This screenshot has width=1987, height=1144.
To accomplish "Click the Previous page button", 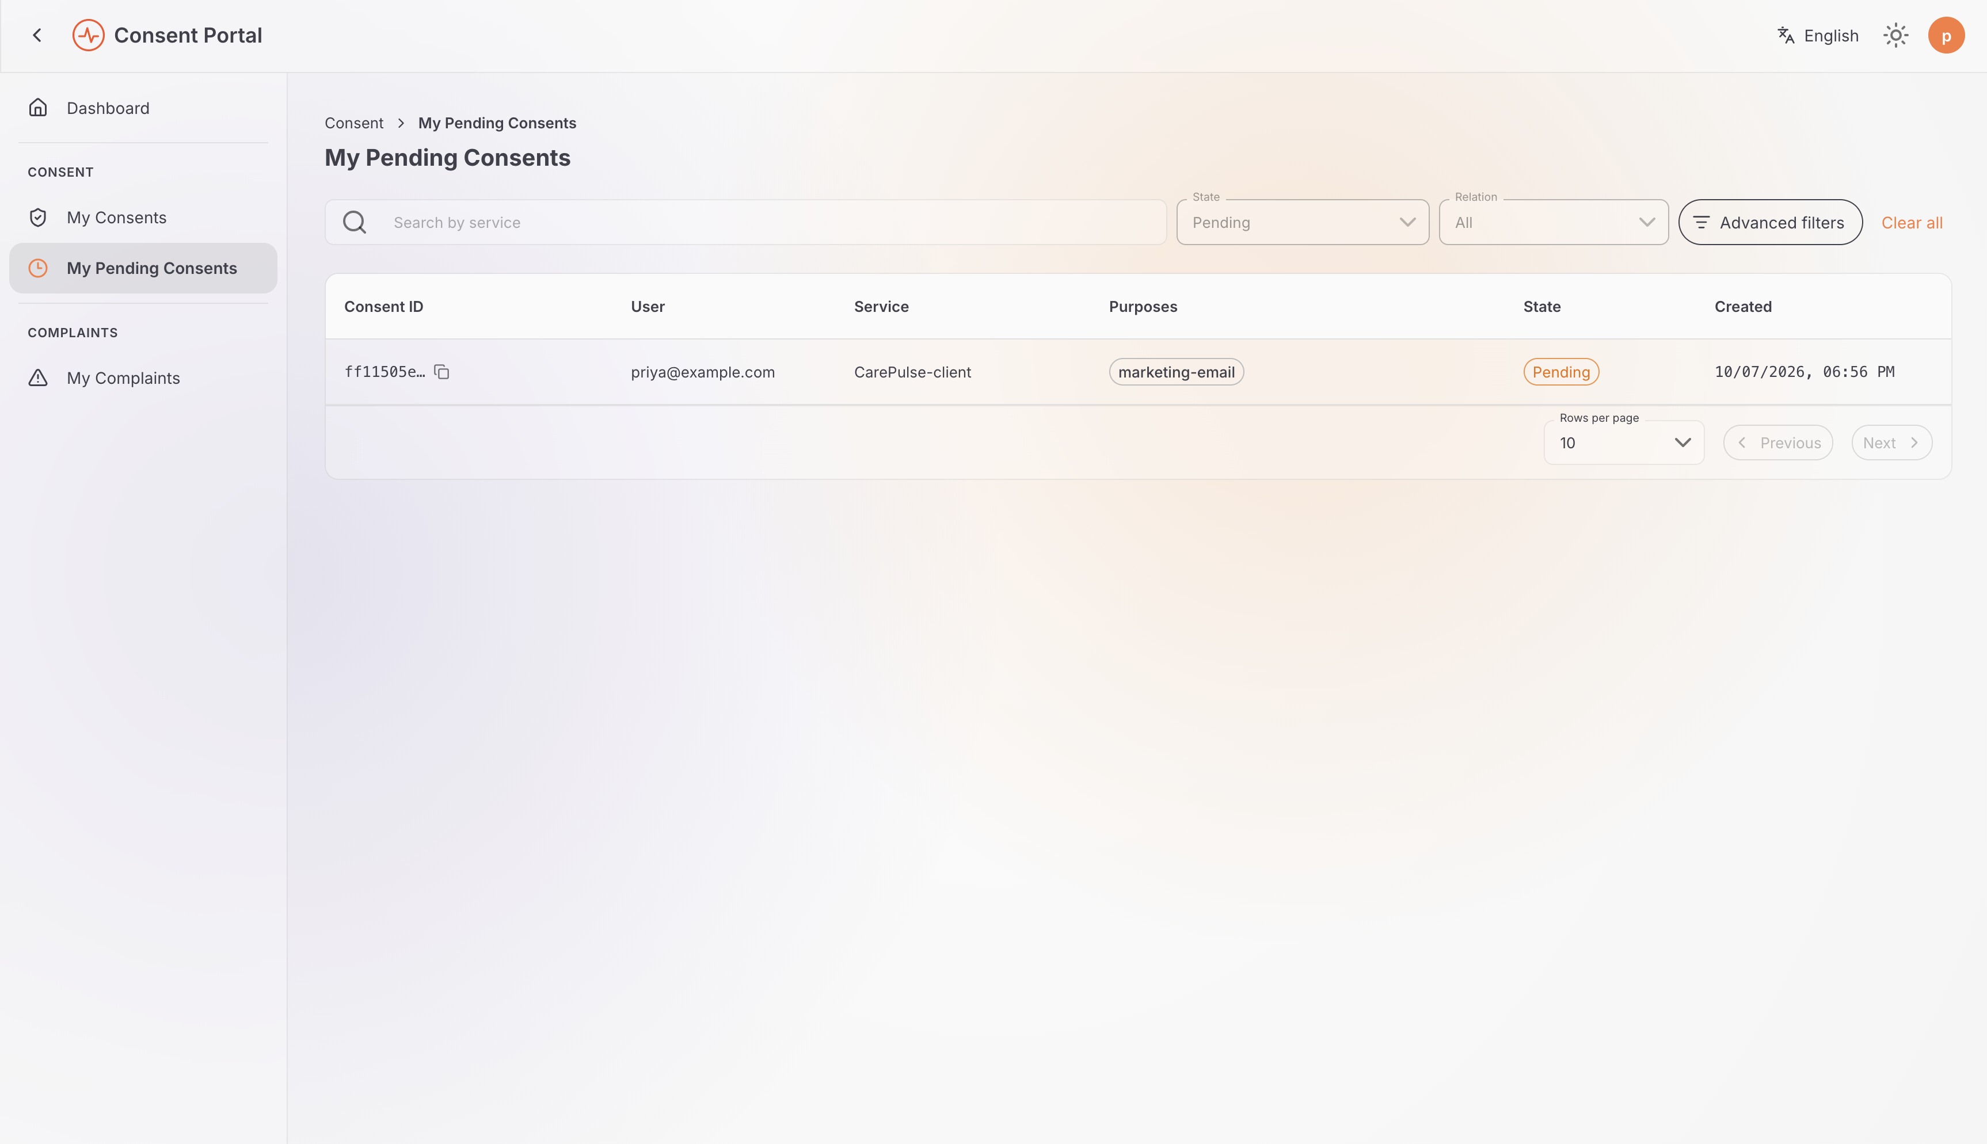I will [1777, 443].
